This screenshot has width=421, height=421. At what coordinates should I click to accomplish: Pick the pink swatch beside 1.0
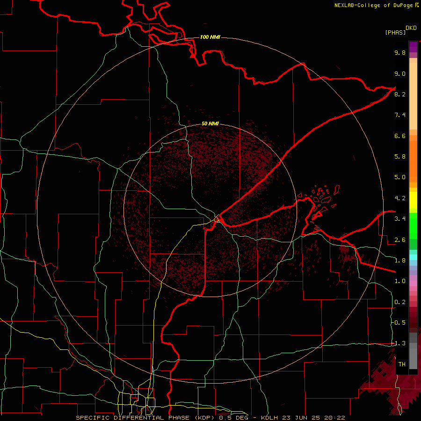[x=413, y=283]
